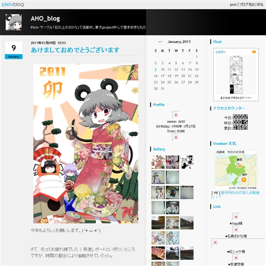Click the アクセスカウンター heading
This screenshot has width=266, height=266.
click(x=229, y=109)
